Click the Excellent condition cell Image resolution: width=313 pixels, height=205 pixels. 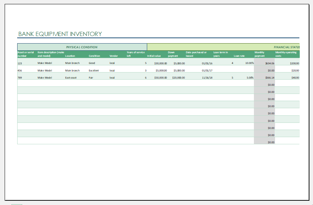tap(94, 70)
